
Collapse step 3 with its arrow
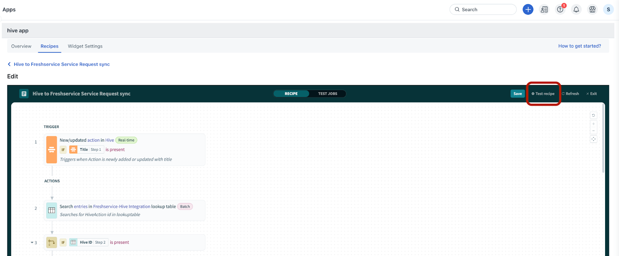click(32, 243)
